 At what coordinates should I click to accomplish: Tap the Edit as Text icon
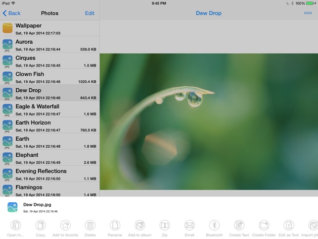[289, 226]
